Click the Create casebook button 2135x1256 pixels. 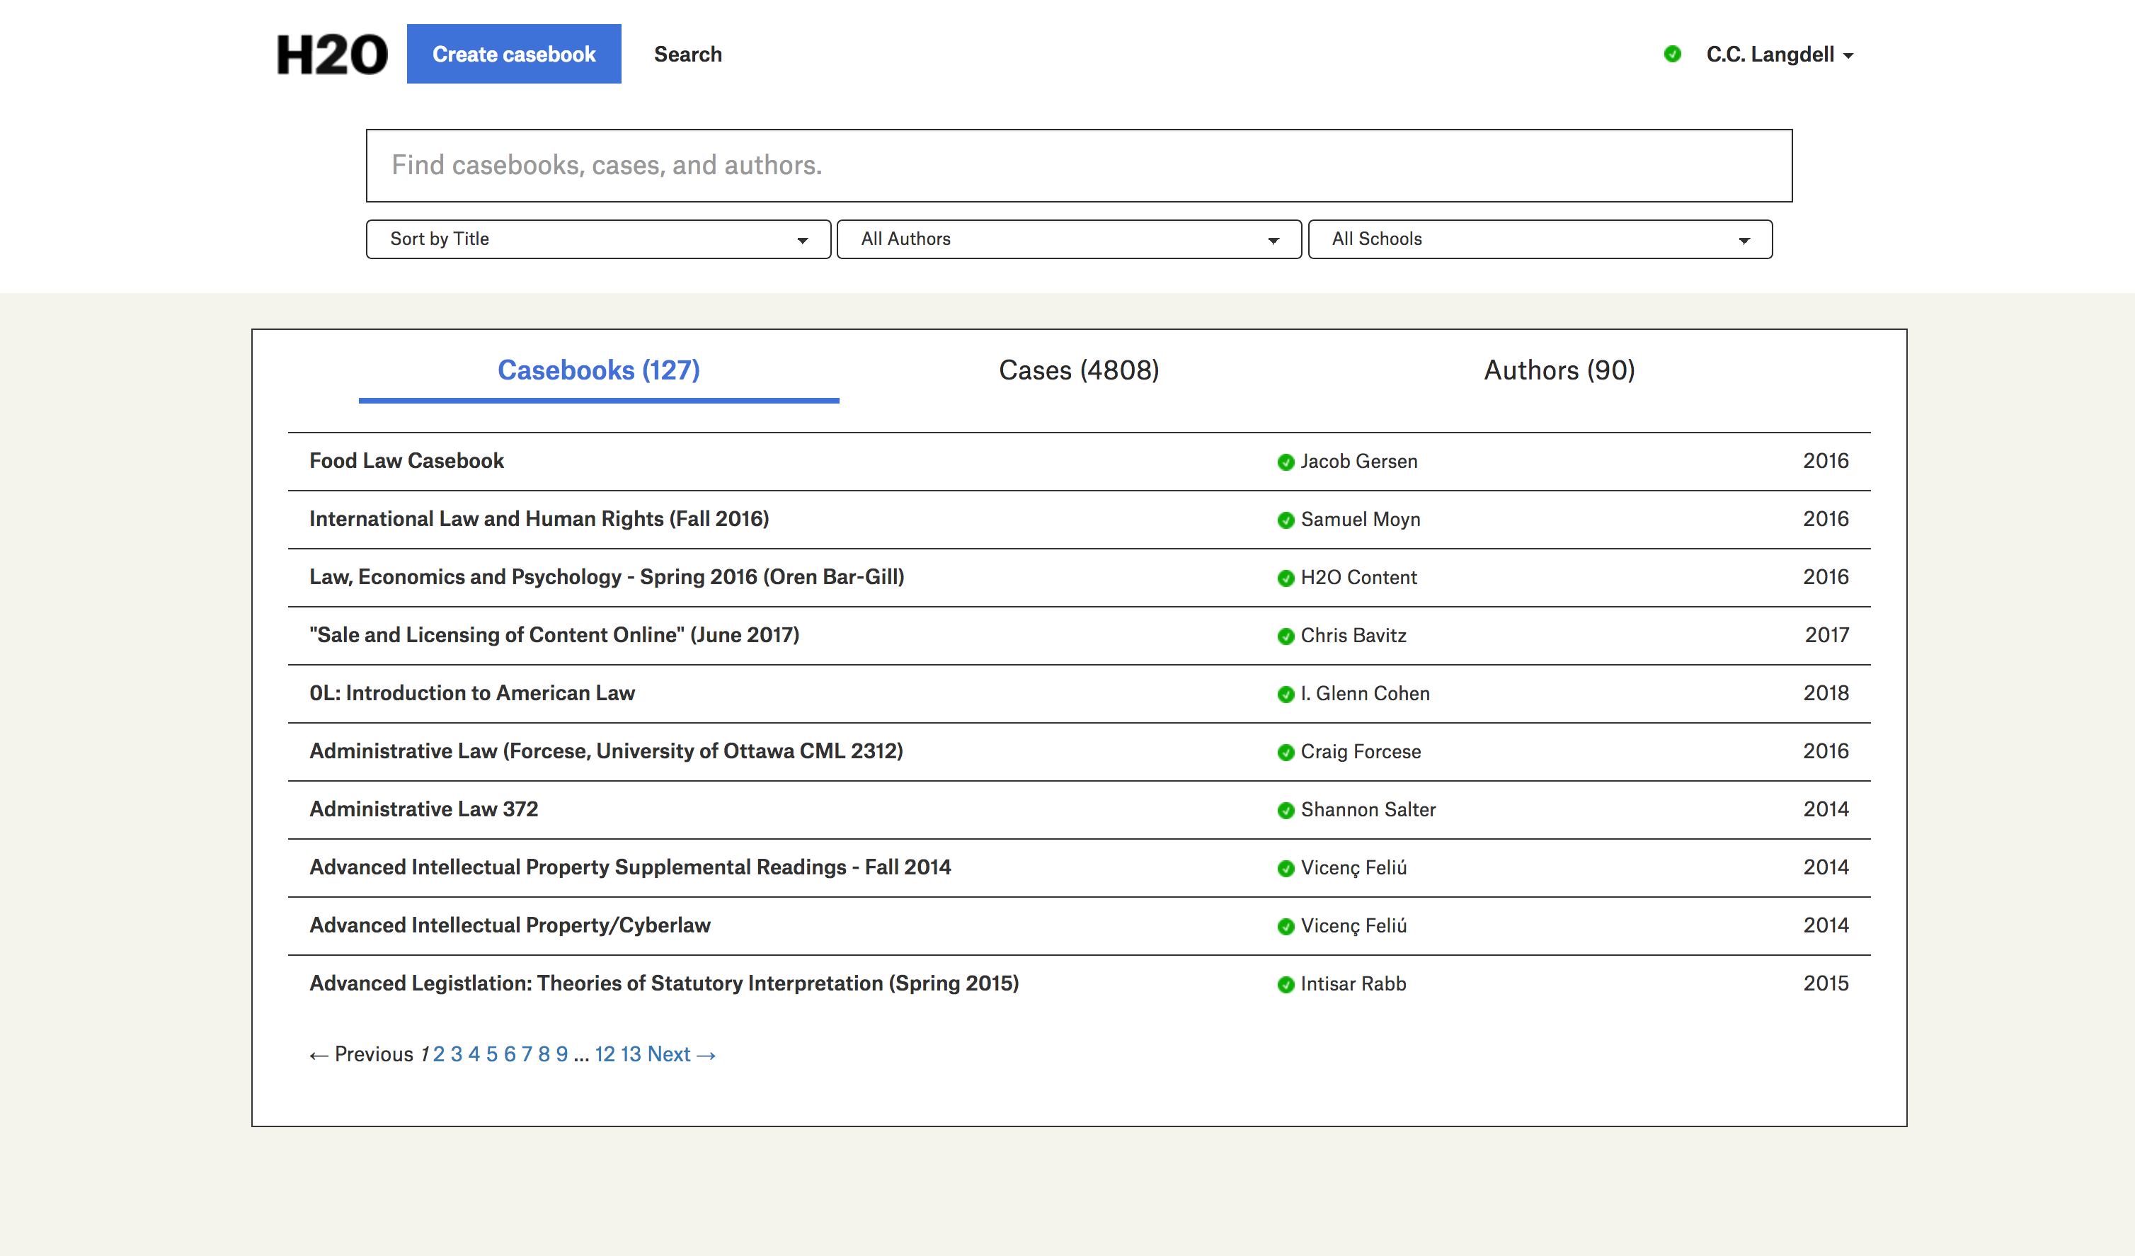point(513,55)
